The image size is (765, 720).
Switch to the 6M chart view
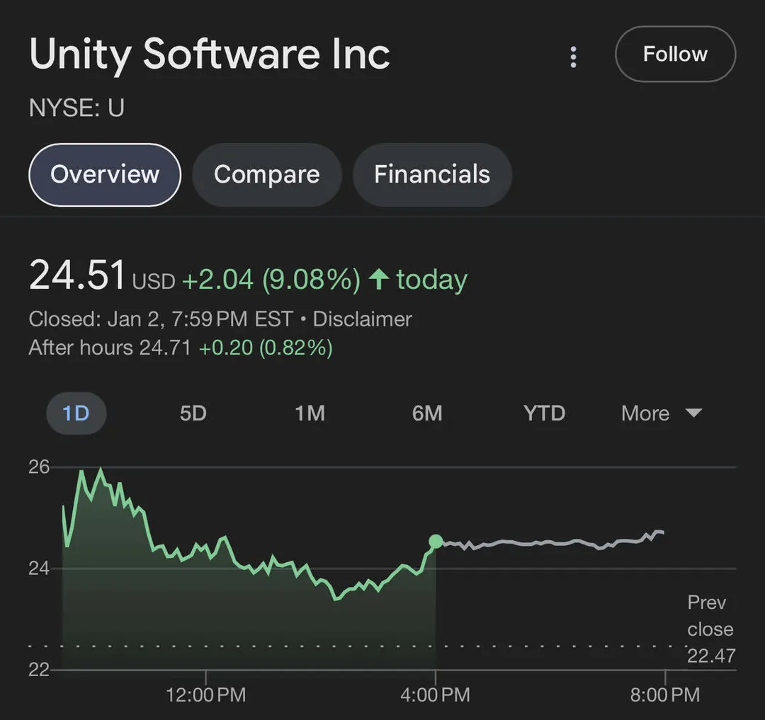tap(427, 413)
